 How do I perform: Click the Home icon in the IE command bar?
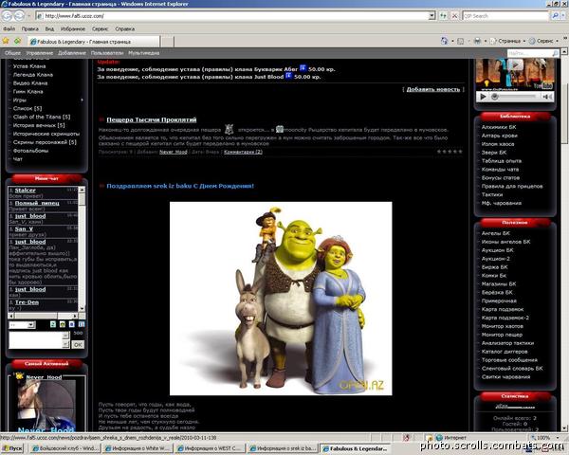[x=444, y=41]
